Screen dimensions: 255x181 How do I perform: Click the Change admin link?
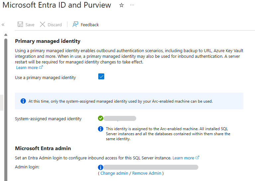pyautogui.click(x=114, y=173)
